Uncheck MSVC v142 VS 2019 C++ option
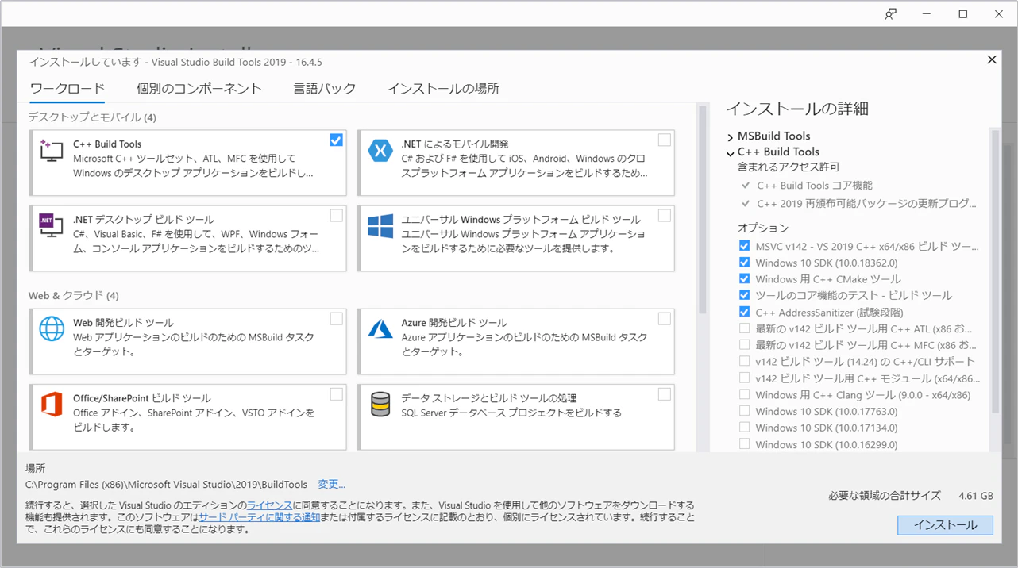This screenshot has height=568, width=1018. (744, 246)
